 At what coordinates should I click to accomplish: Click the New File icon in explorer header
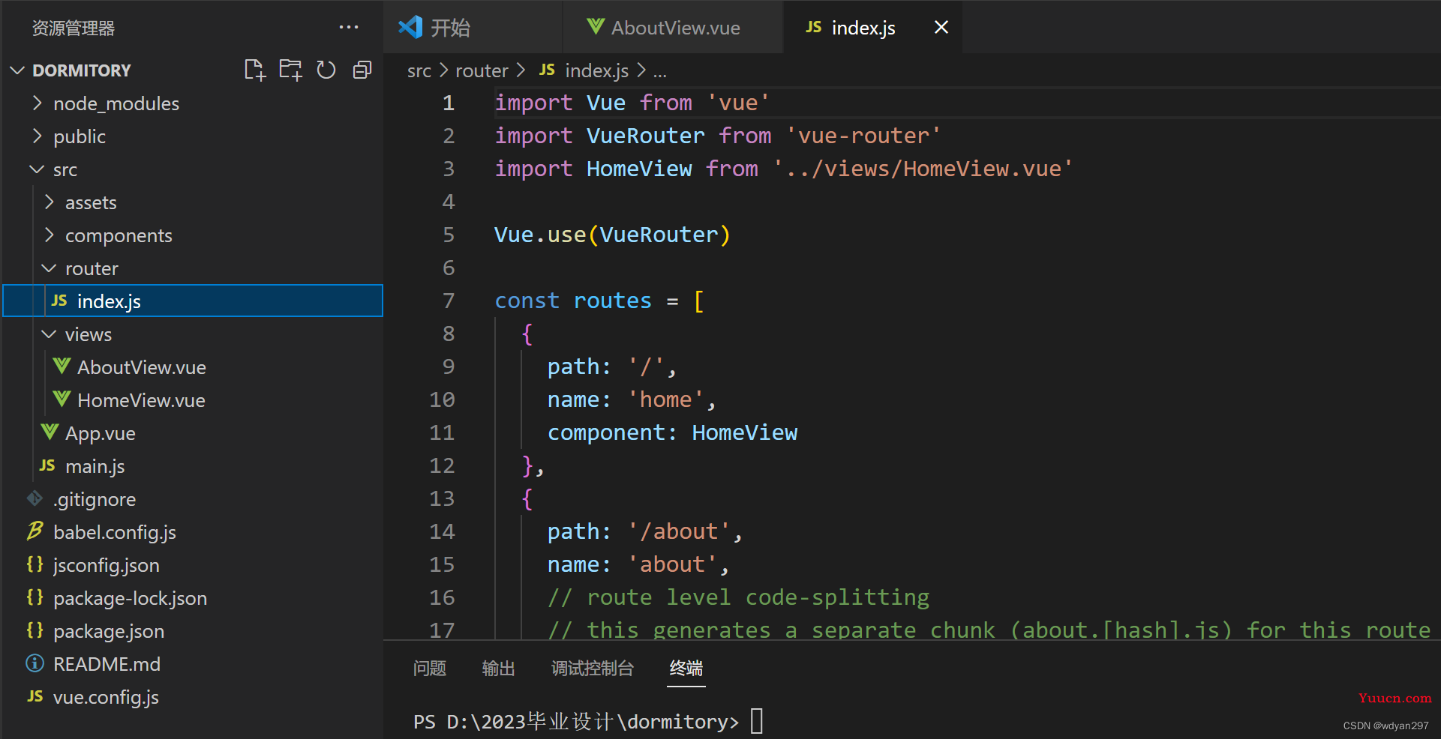[x=255, y=70]
